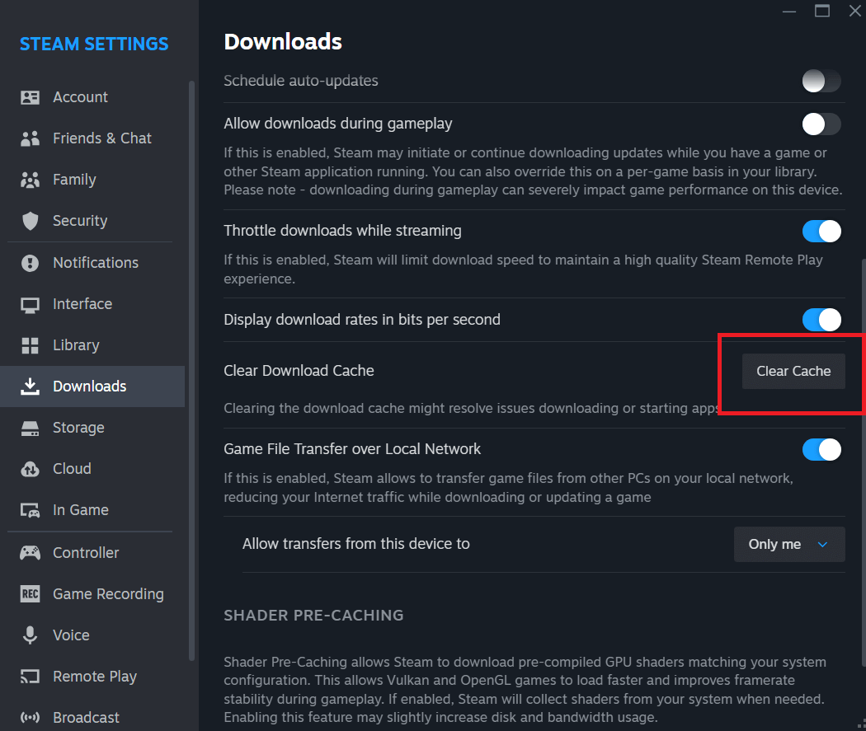The image size is (866, 731).
Task: Select the Notifications bell icon
Action: [x=31, y=262]
